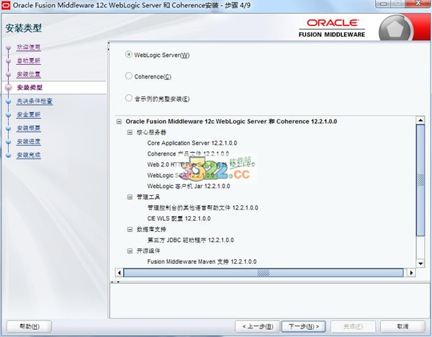Click the pentagon emblem in the header
Image resolution: width=432 pixels, height=337 pixels.
click(x=395, y=29)
